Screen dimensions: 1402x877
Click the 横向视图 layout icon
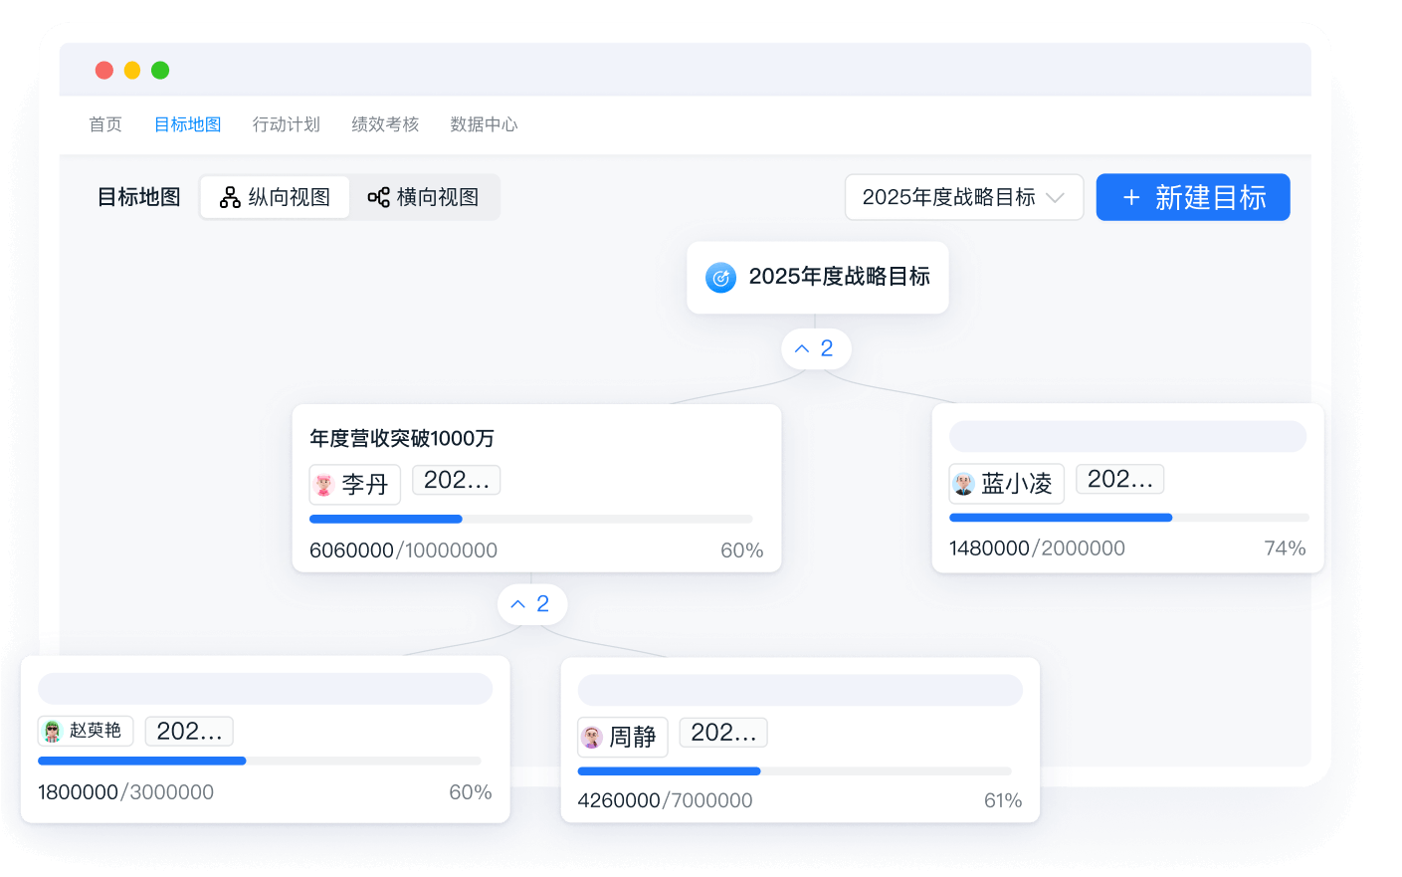tap(378, 196)
